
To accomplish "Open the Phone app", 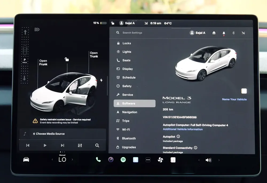I will point(98,160).
